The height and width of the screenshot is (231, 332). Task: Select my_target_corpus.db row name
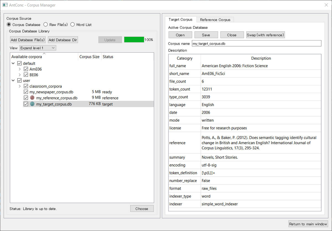tap(54, 104)
